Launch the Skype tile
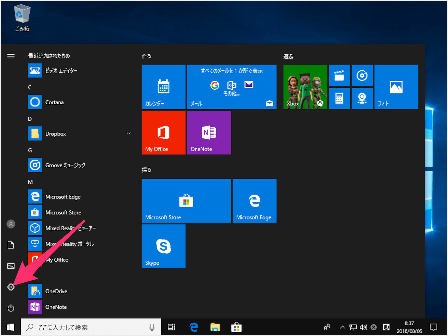The width and height of the screenshot is (448, 336). (163, 246)
